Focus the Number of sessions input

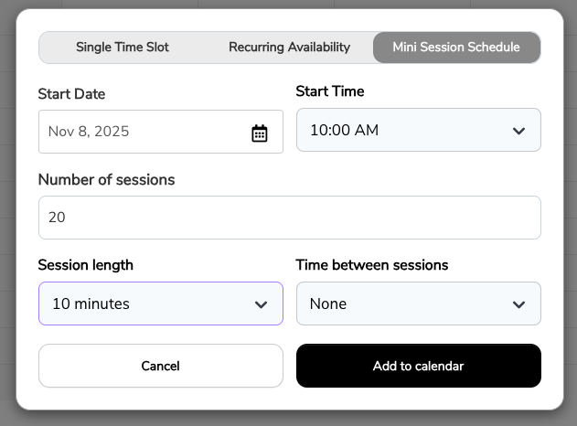tap(289, 218)
